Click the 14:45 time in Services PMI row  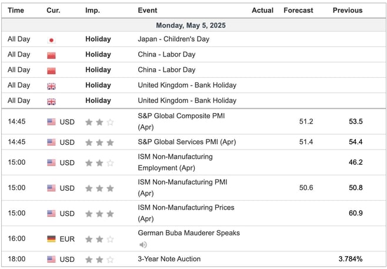click(x=16, y=142)
